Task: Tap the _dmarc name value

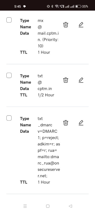Action: tap(45, 125)
